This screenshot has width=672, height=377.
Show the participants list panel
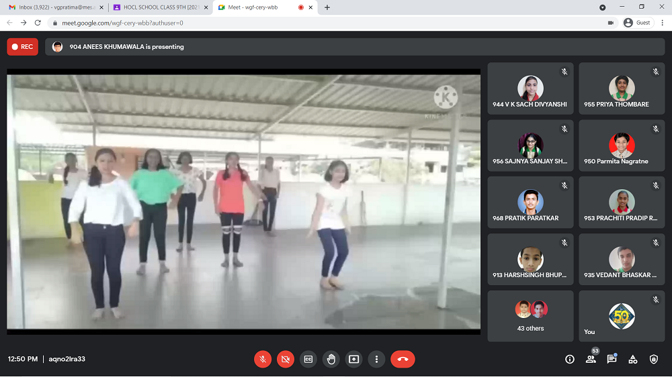[591, 359]
